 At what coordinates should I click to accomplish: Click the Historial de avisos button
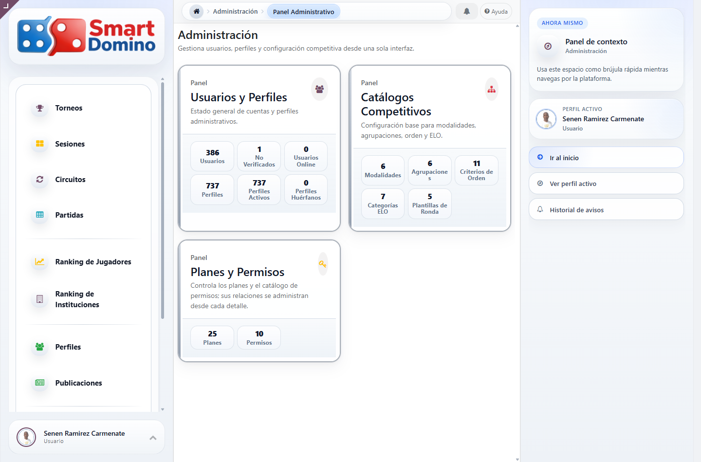[x=606, y=209]
